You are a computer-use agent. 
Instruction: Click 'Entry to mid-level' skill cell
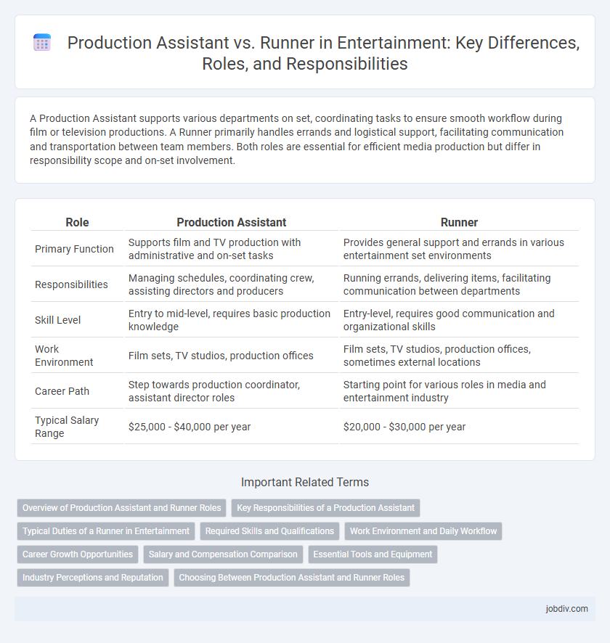pyautogui.click(x=232, y=320)
